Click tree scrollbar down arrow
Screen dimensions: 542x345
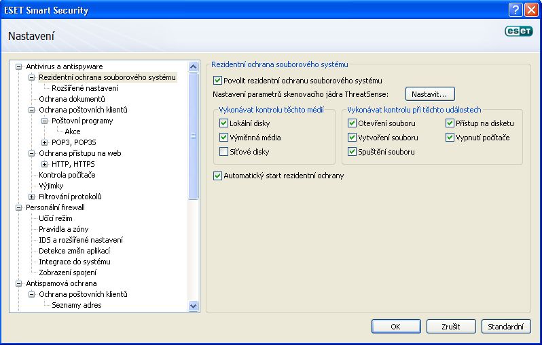(193, 306)
